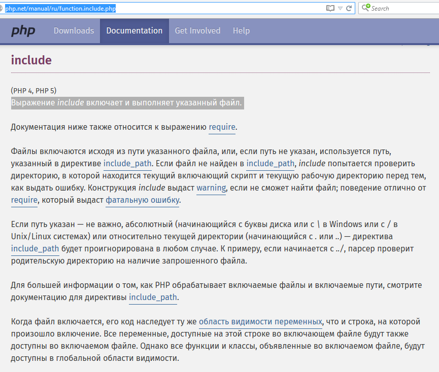Screen dimensions: 439x372
Task: Open include_path link after 'документацию для директивы'
Action: click(153, 297)
